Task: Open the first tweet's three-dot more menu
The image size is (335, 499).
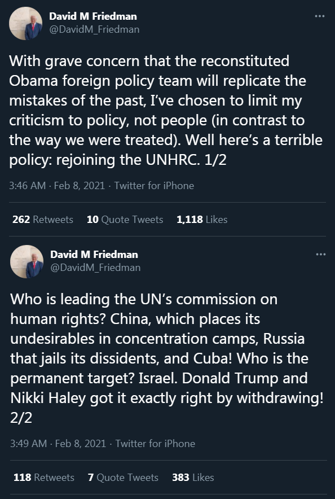Action: 319,16
